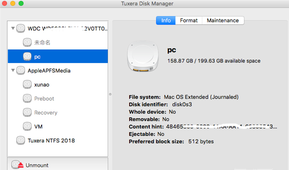Click the pc volume icon in sidebar

point(27,56)
